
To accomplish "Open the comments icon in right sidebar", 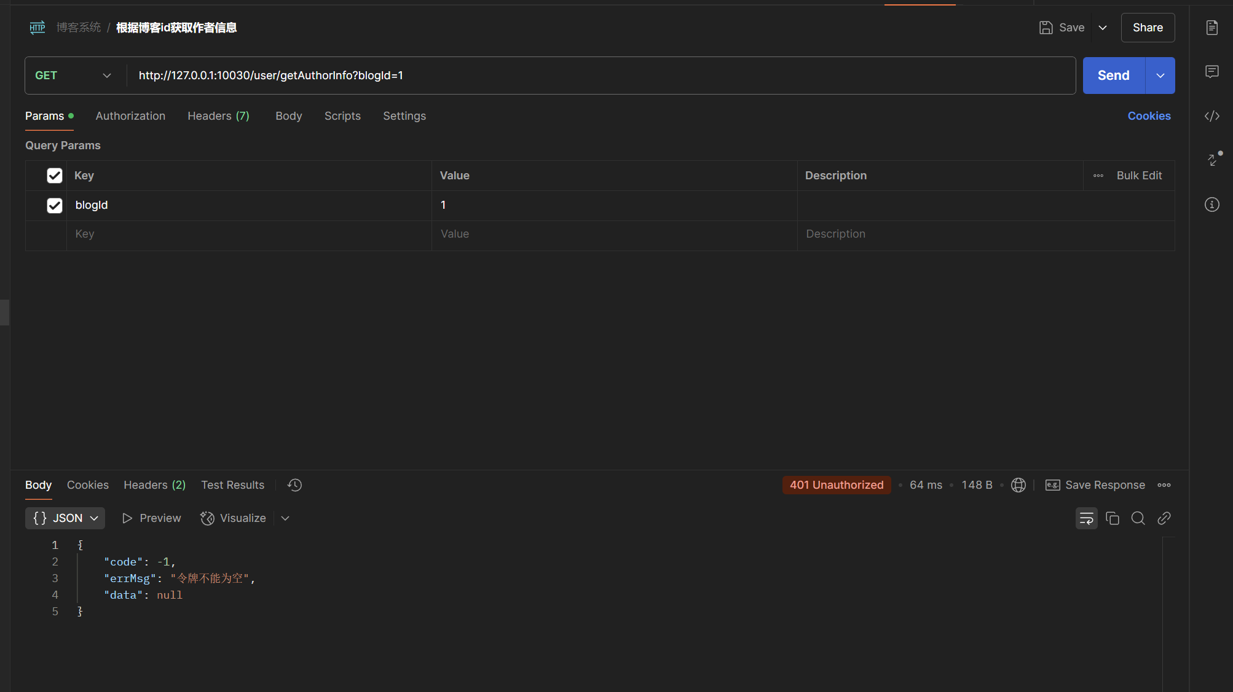I will point(1211,72).
